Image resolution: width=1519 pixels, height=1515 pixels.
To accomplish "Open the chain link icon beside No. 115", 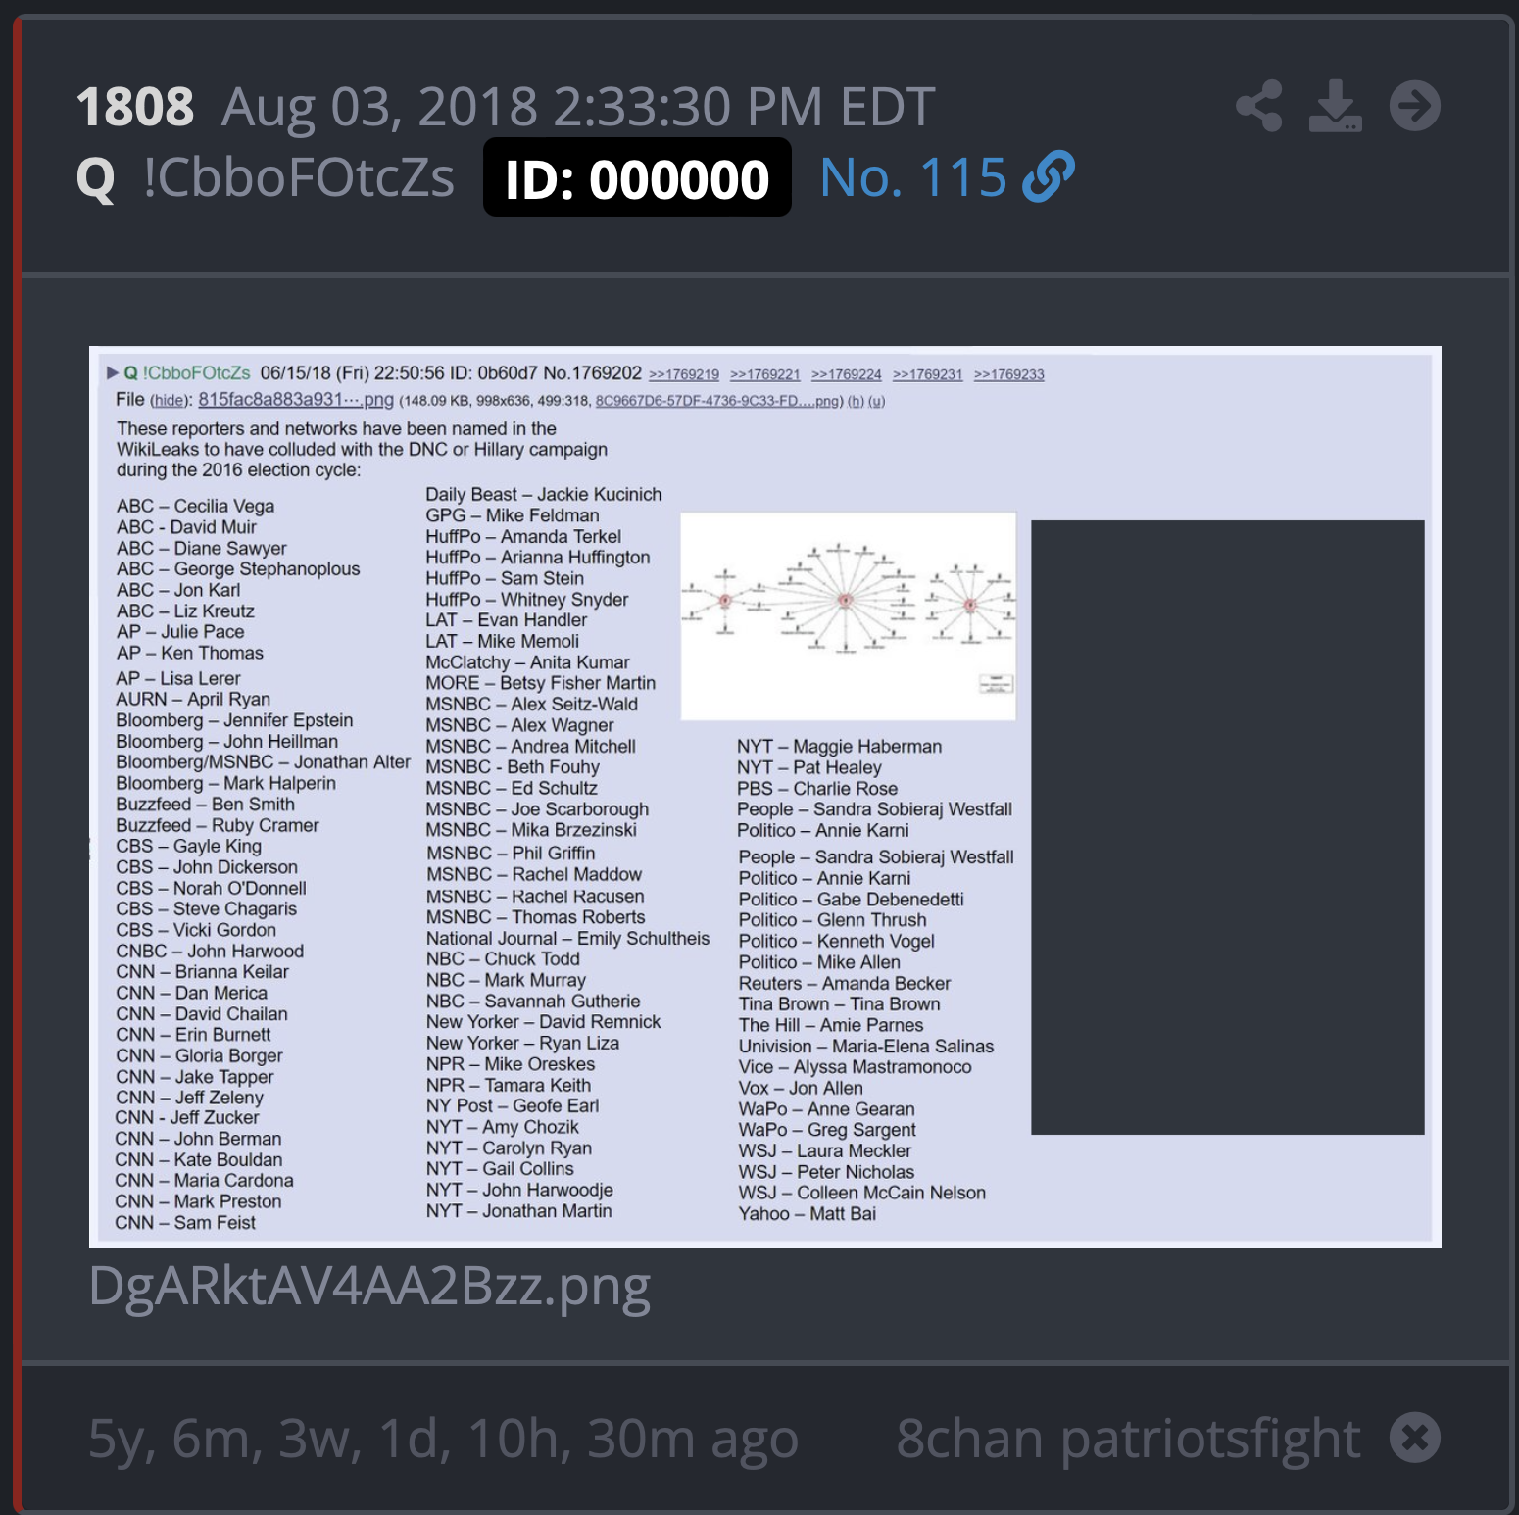I will click(x=1048, y=177).
